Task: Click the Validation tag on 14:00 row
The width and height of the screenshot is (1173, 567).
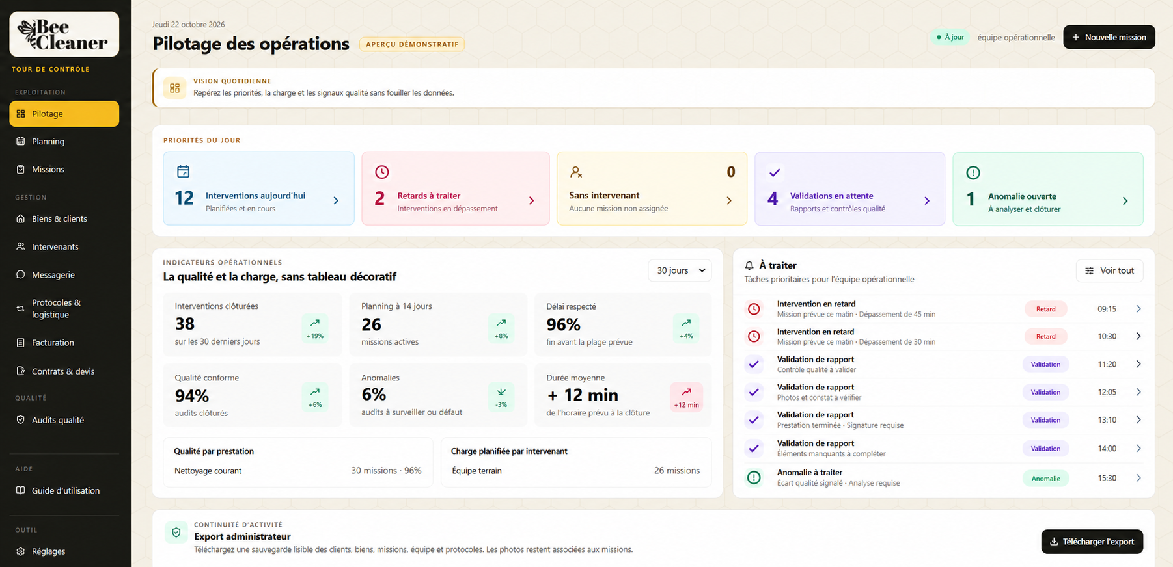Action: coord(1045,449)
